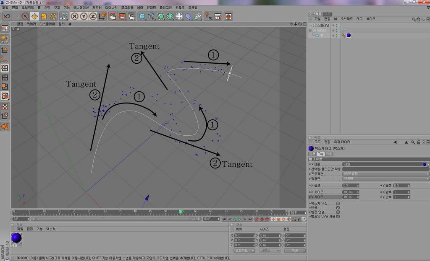Open the 파일 menu in main menu bar
Screen dimensions: 430x261
5,8
